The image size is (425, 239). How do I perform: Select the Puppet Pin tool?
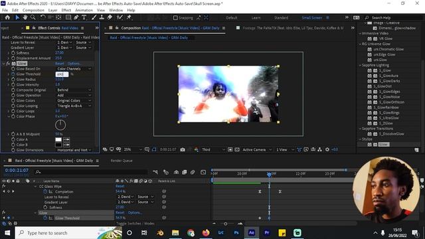[129, 18]
